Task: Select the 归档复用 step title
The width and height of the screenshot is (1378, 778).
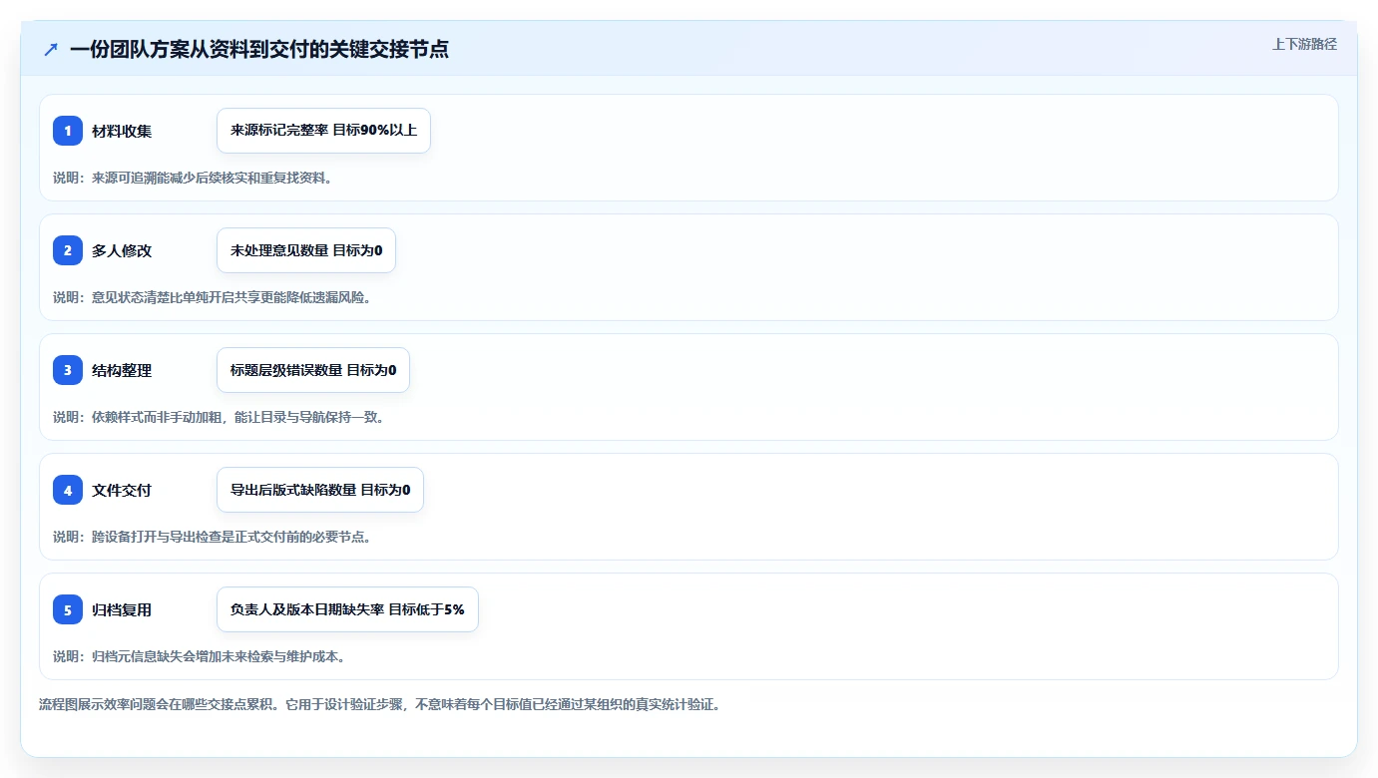Action: coord(122,609)
